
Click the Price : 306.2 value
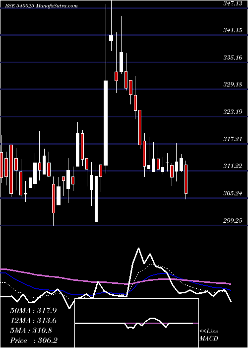click(34, 341)
